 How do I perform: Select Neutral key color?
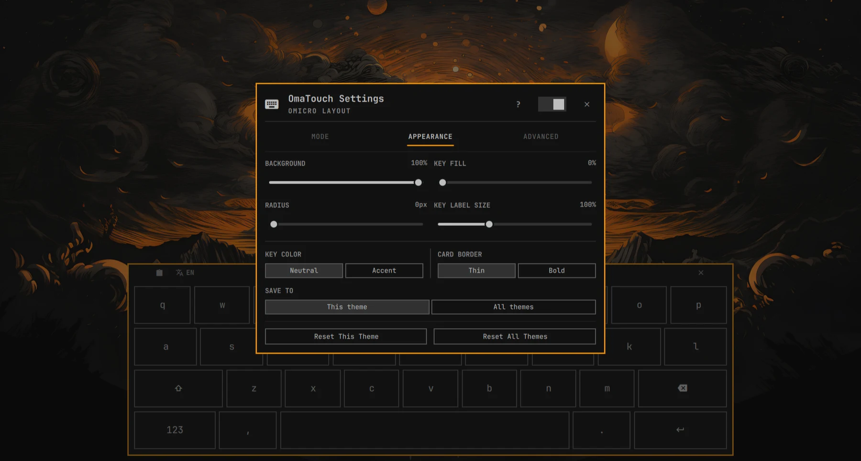[x=304, y=270]
